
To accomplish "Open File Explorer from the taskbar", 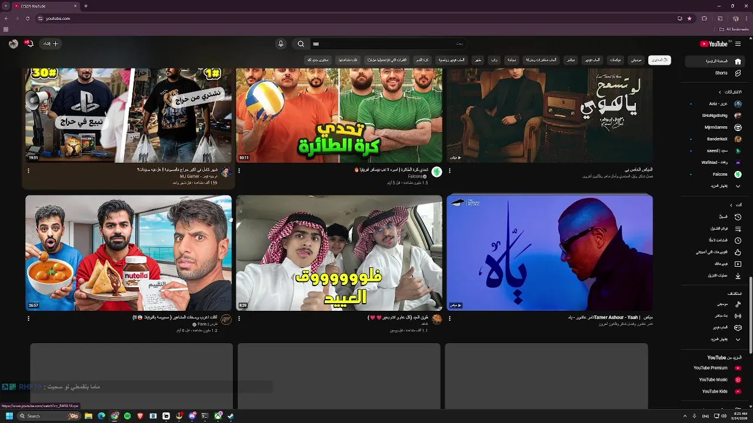I will coord(88,416).
